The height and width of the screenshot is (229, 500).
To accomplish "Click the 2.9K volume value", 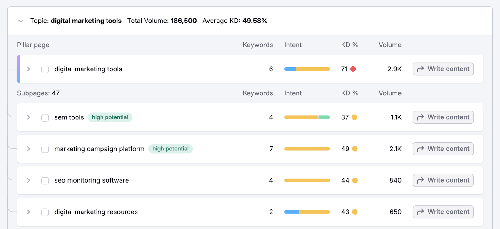I will [394, 69].
